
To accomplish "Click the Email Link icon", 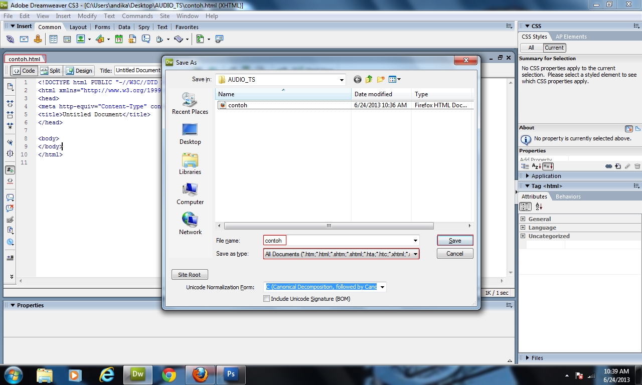I will [x=24, y=39].
